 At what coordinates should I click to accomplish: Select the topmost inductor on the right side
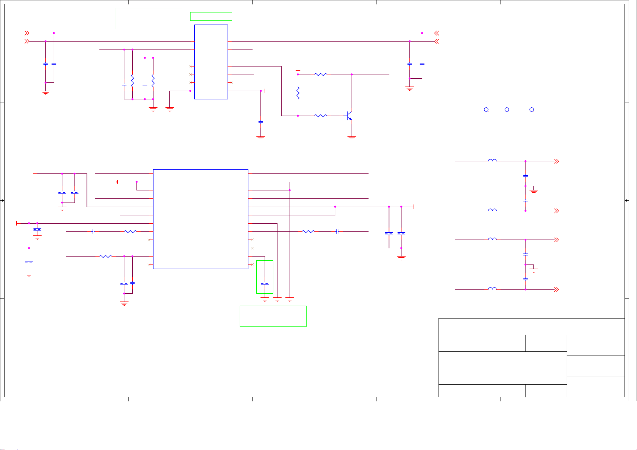(492, 161)
